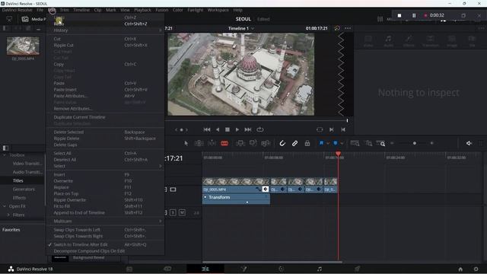Pause the screen recording overlay

click(x=414, y=15)
